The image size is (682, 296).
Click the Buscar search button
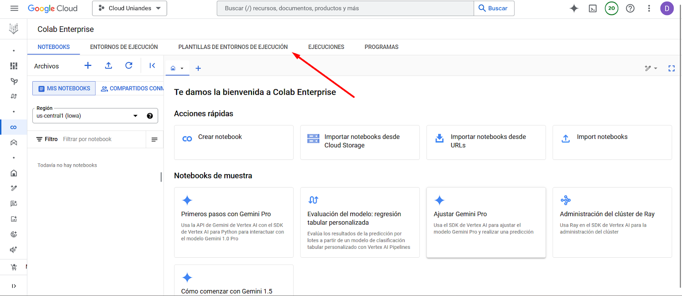494,8
